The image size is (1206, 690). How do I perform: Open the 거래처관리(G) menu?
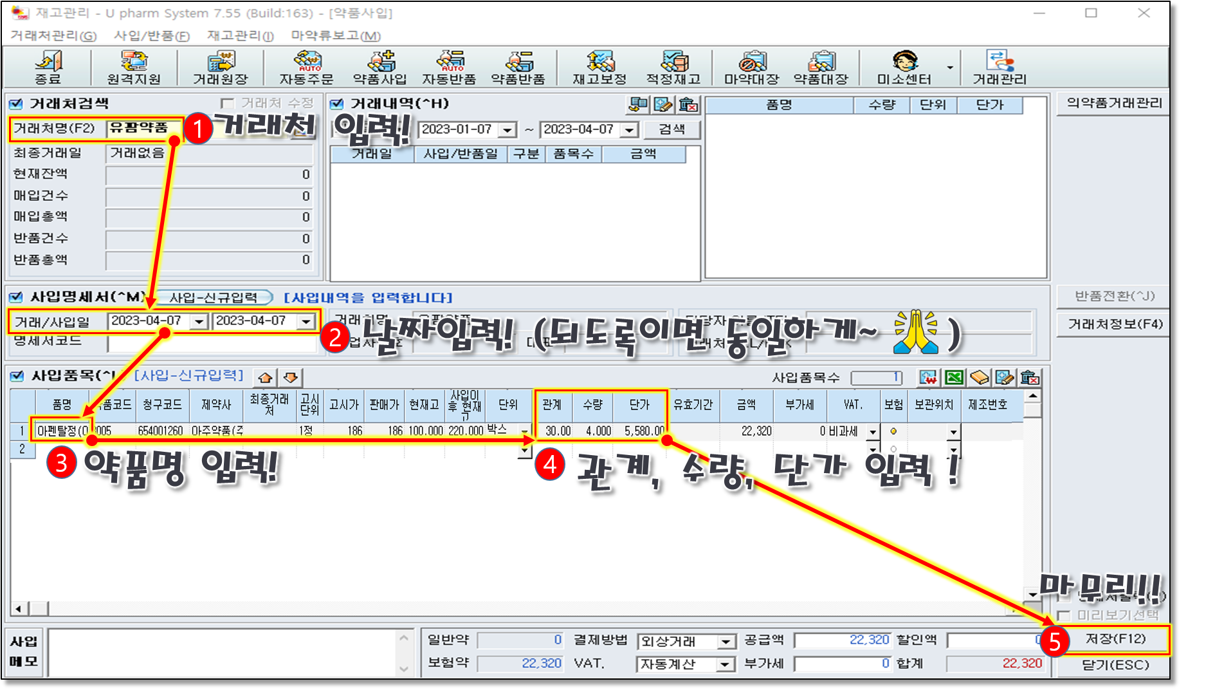pos(53,36)
